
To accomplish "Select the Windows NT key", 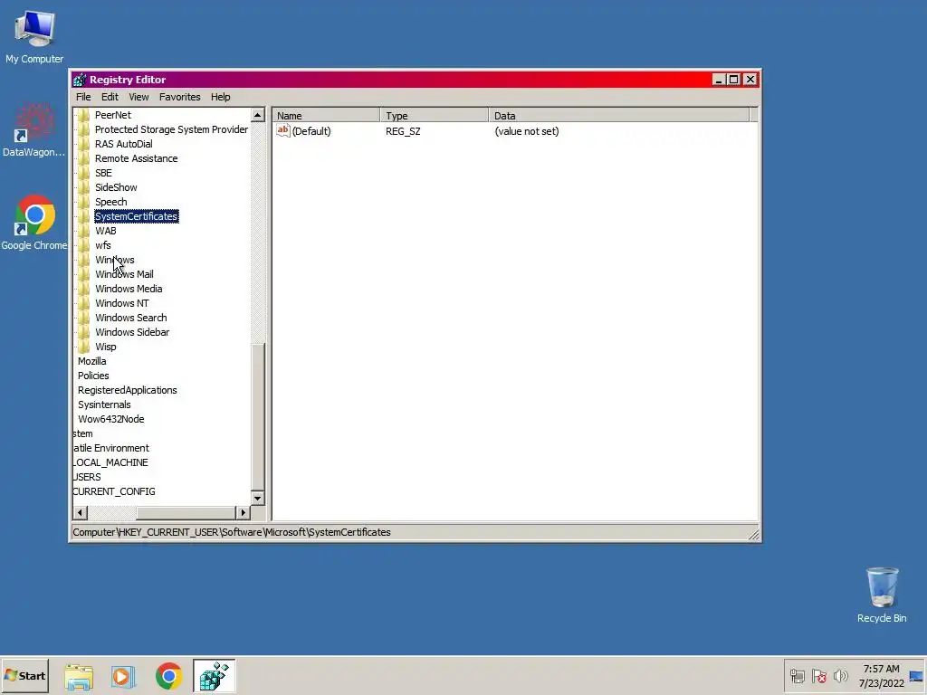I will (122, 303).
